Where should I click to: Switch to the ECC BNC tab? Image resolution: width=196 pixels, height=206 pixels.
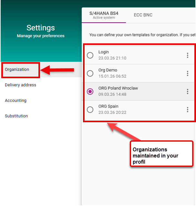click(x=143, y=15)
